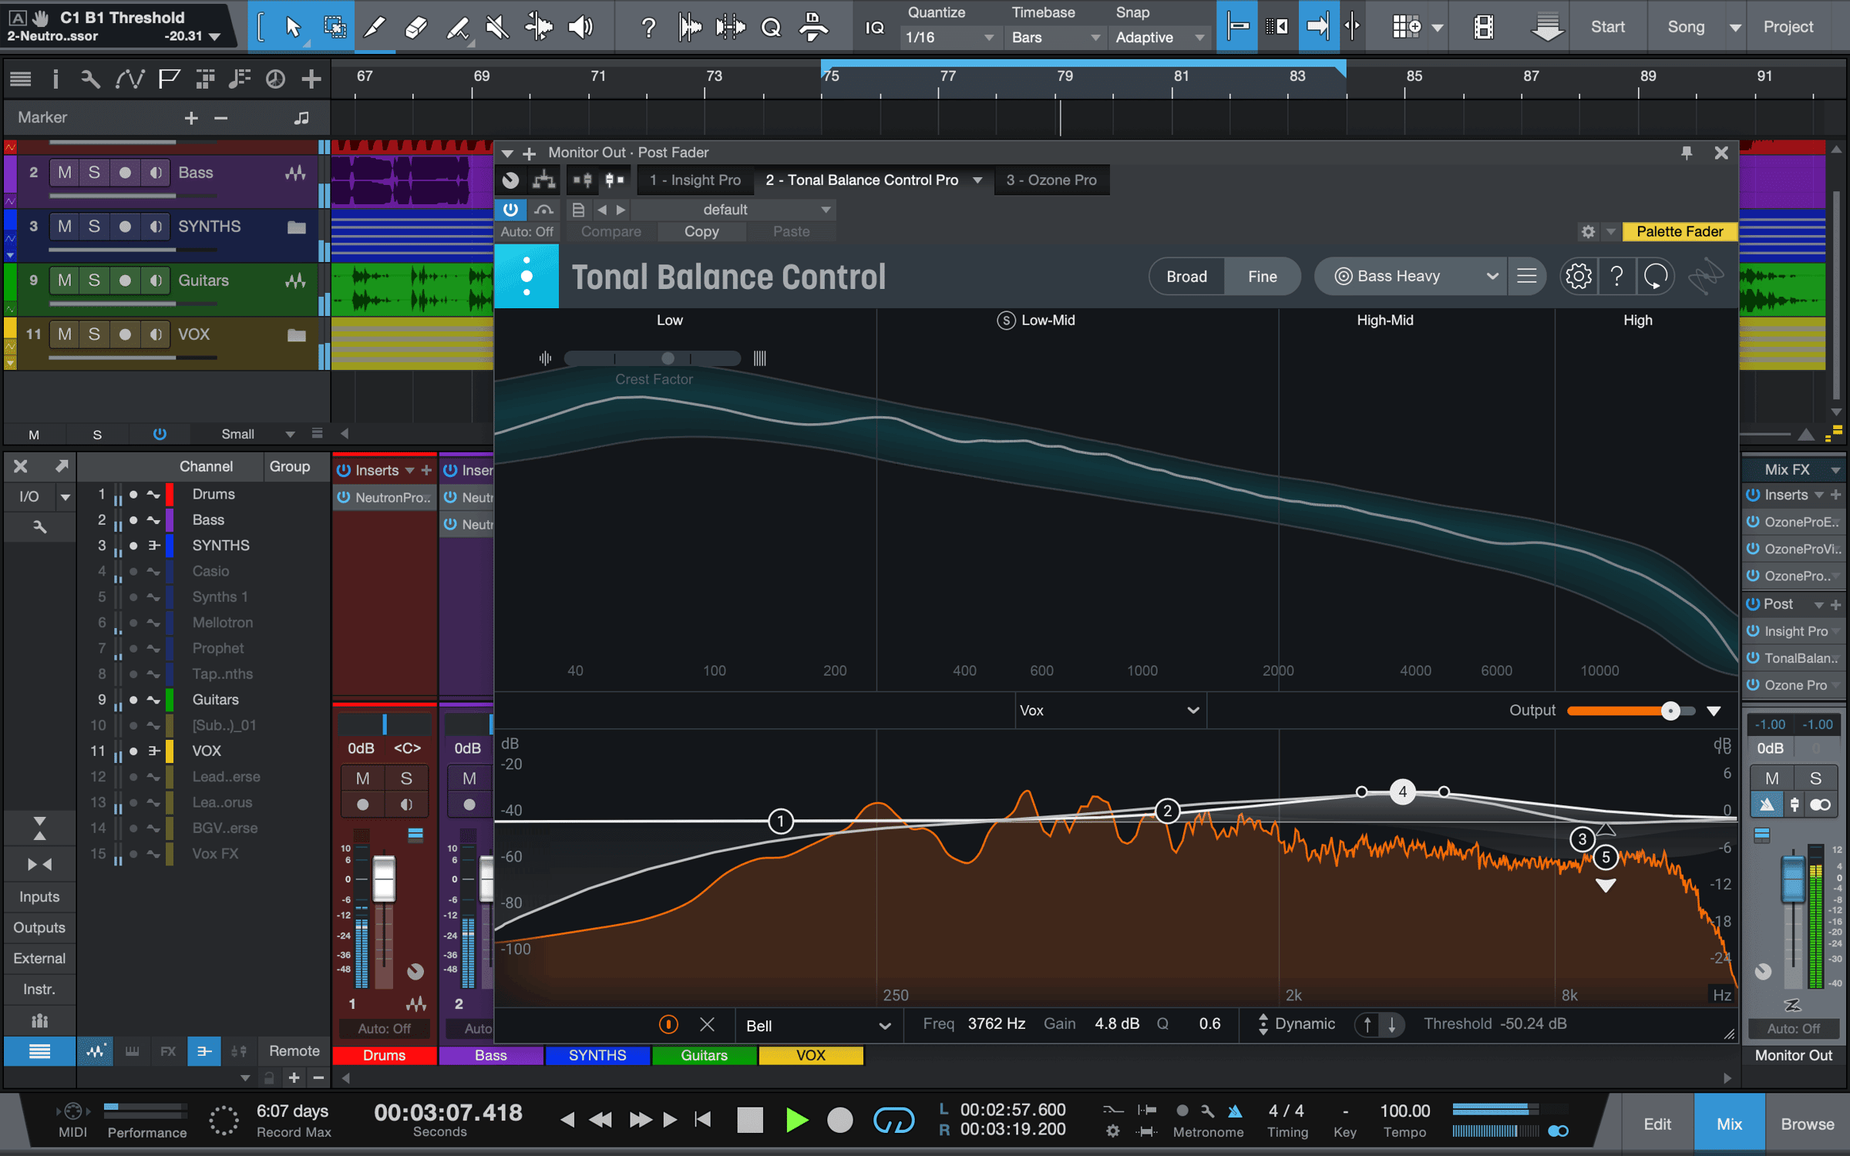1850x1156 pixels.
Task: Select the Split tool
Action: click(539, 27)
